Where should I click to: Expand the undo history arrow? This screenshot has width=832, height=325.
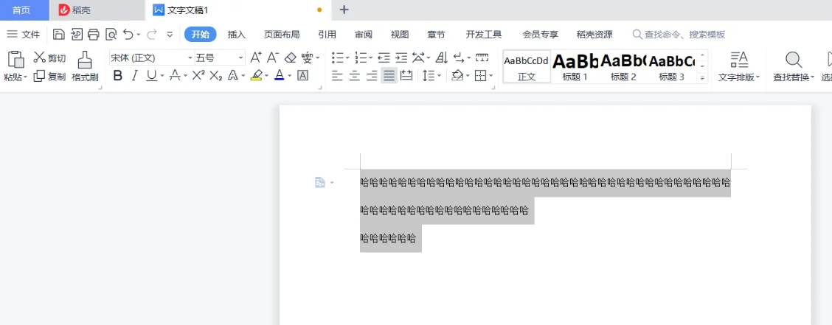pyautogui.click(x=139, y=35)
